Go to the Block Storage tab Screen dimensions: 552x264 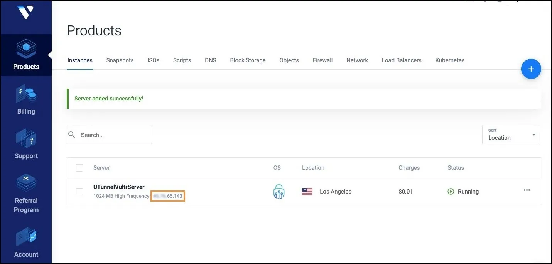[x=248, y=60]
